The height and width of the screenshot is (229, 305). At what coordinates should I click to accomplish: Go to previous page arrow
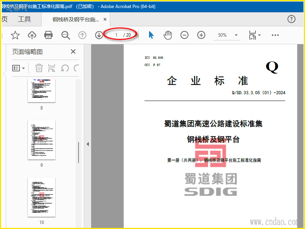click(82, 35)
